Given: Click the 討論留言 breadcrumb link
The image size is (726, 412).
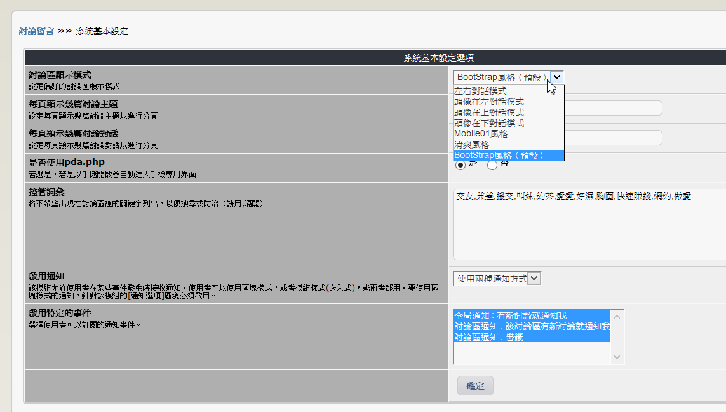Looking at the screenshot, I should [36, 30].
